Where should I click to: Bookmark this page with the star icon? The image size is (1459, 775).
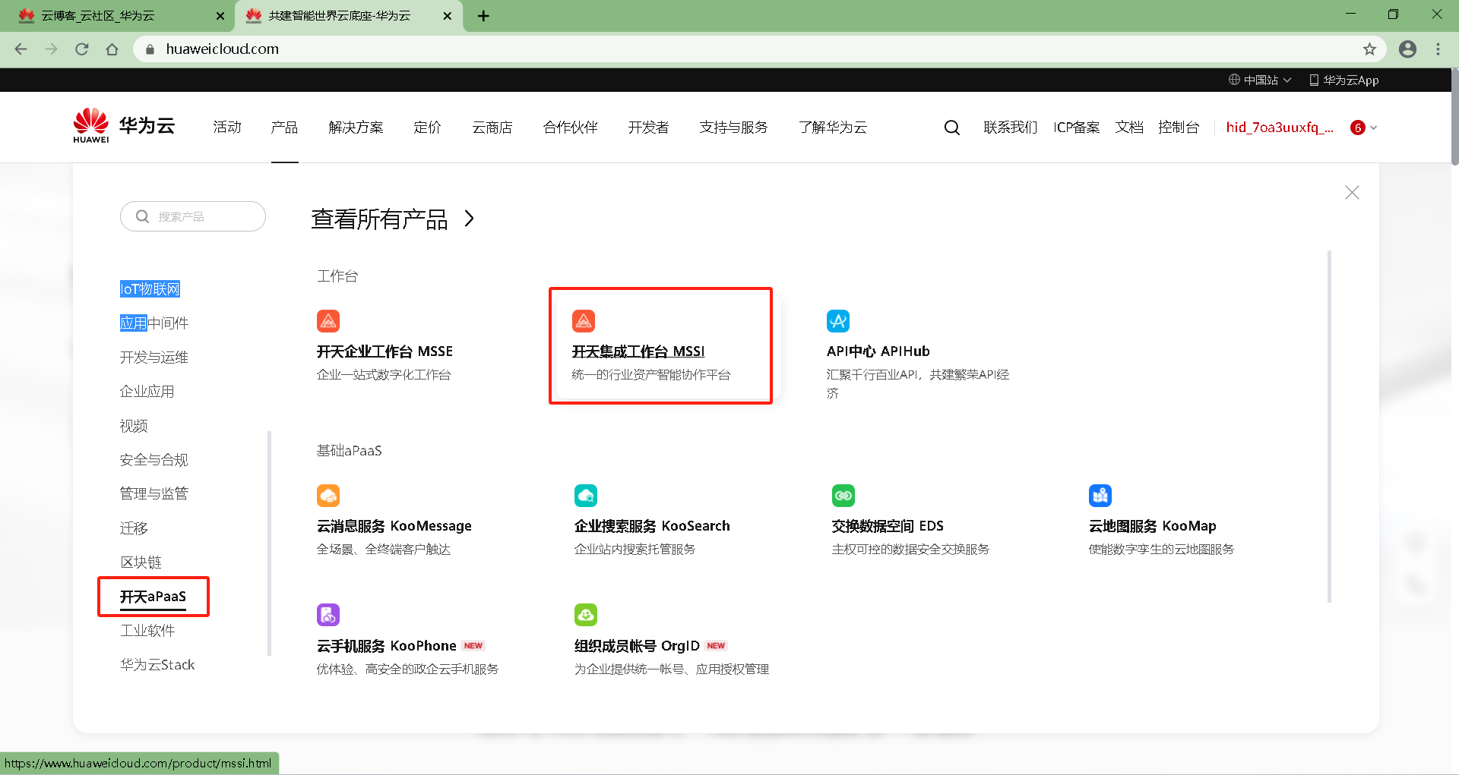coord(1369,49)
